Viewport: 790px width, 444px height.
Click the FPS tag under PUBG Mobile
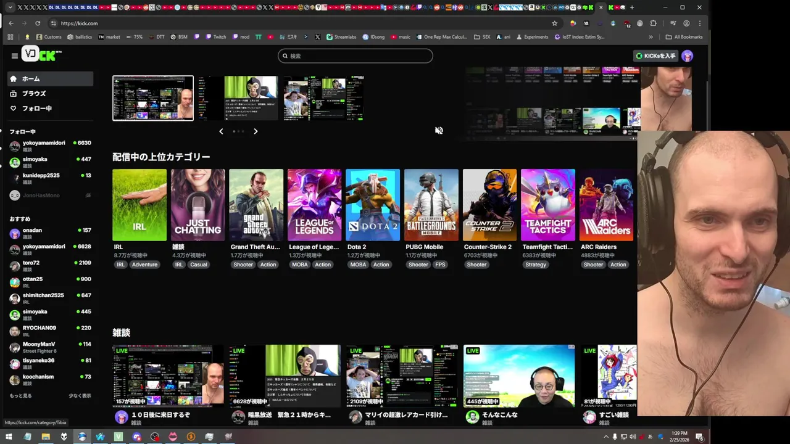[440, 265]
